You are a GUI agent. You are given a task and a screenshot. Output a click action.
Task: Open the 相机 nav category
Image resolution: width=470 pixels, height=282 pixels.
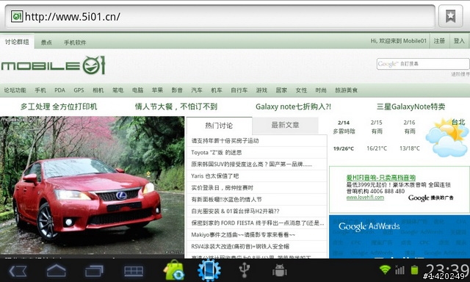click(98, 90)
